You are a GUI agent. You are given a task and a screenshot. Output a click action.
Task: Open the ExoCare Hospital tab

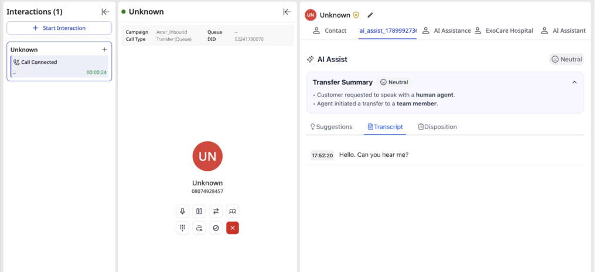[503, 30]
